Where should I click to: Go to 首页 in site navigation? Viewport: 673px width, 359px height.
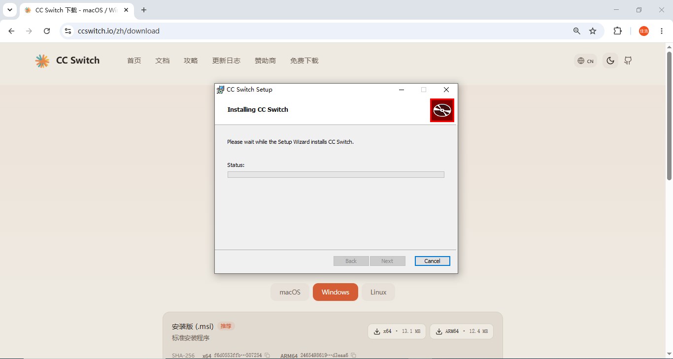tap(134, 61)
